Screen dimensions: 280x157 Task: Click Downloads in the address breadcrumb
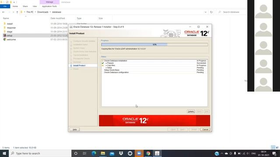point(43,12)
